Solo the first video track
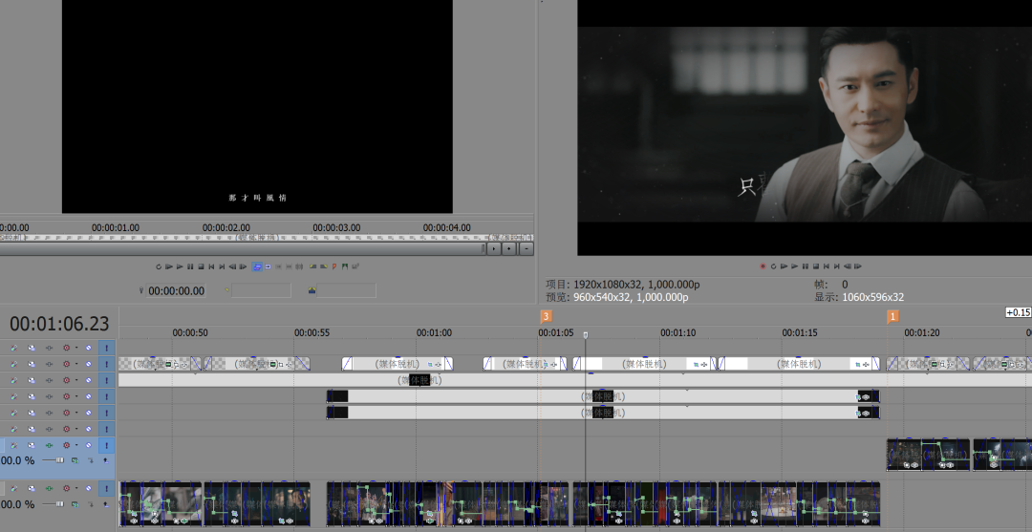The image size is (1032, 532). (x=106, y=348)
